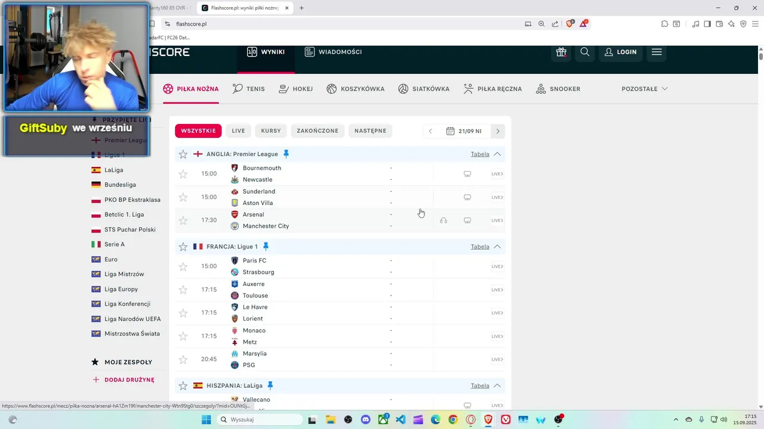Favorite the Paris FC vs Strasbourg star
Viewport: 764px width, 429px height.
(183, 266)
